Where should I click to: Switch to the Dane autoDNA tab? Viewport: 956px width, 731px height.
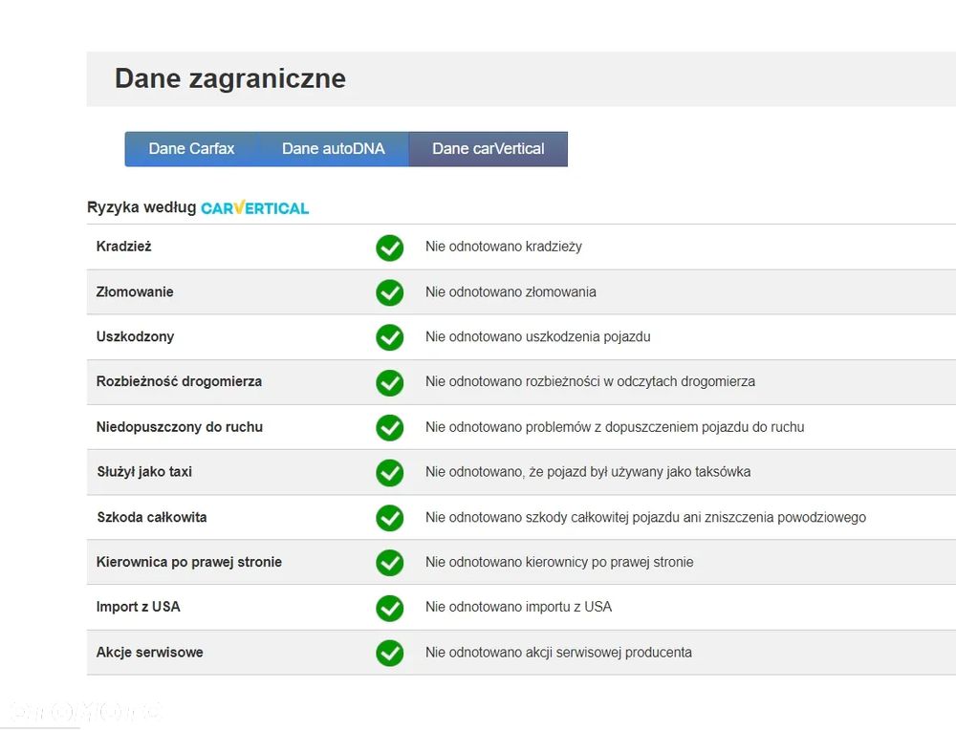pos(333,149)
